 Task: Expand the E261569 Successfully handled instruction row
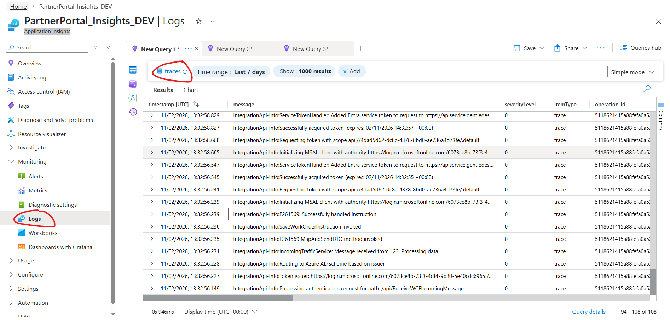[x=152, y=214]
